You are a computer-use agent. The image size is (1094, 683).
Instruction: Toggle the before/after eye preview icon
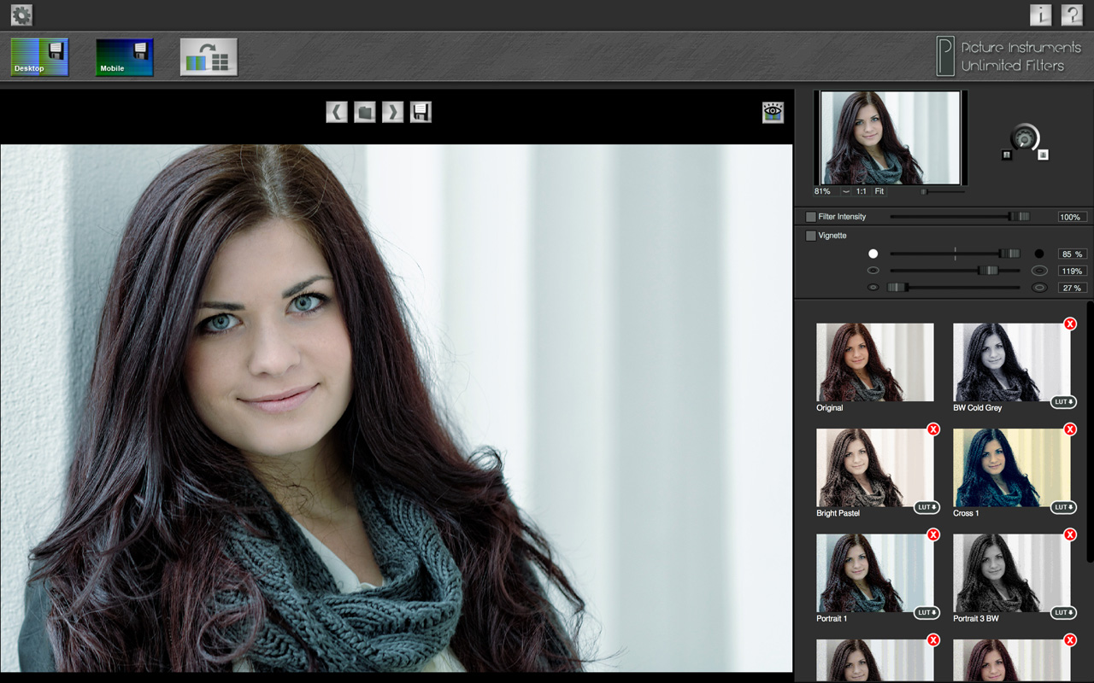[773, 112]
